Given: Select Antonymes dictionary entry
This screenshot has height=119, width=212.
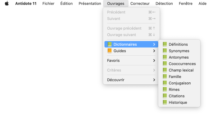Looking at the screenshot, I should pyautogui.click(x=179, y=57).
